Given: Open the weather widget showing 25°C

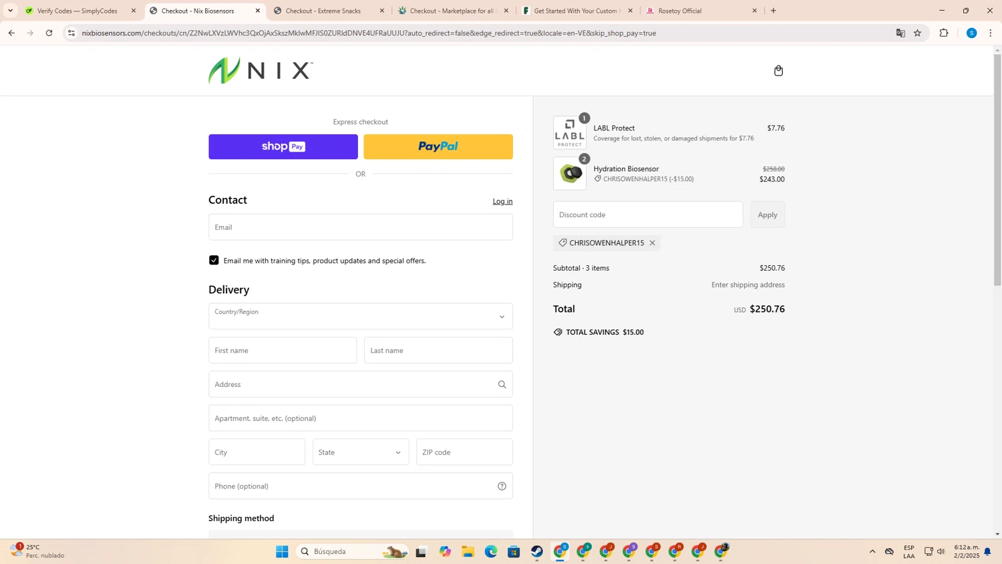Looking at the screenshot, I should (39, 551).
